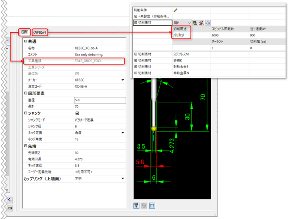Open the メーカー XEBEC dropdown
Viewport: 288px width, 219px height.
(x=123, y=80)
